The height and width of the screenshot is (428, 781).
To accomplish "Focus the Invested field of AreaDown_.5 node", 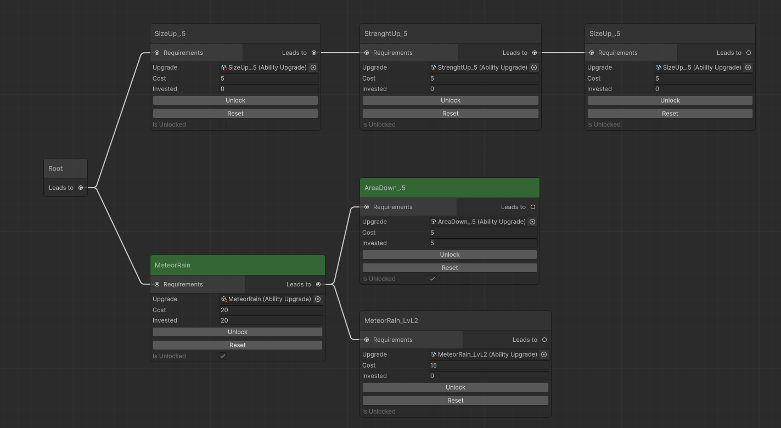I will coord(483,243).
